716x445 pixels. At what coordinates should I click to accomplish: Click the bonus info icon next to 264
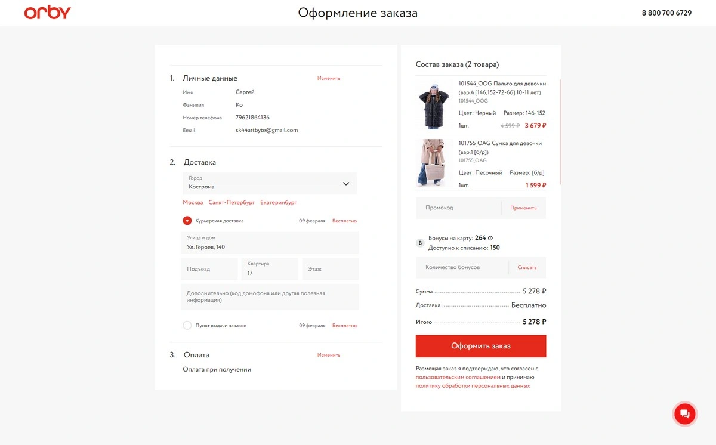point(490,238)
